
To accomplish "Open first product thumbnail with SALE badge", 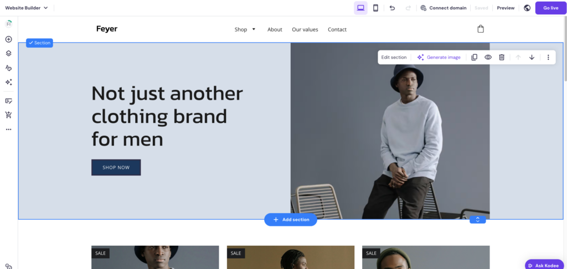I will [x=155, y=257].
